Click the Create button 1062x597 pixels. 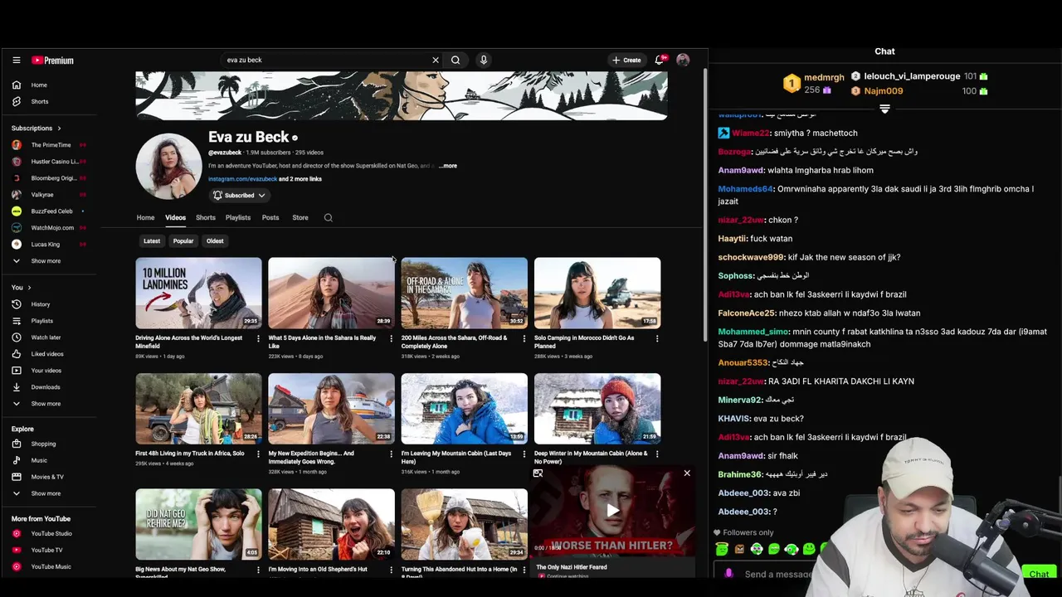[626, 60]
